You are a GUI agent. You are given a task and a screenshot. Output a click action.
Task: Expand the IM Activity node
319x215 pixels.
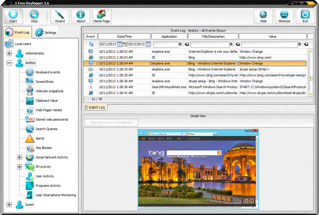(x=19, y=167)
